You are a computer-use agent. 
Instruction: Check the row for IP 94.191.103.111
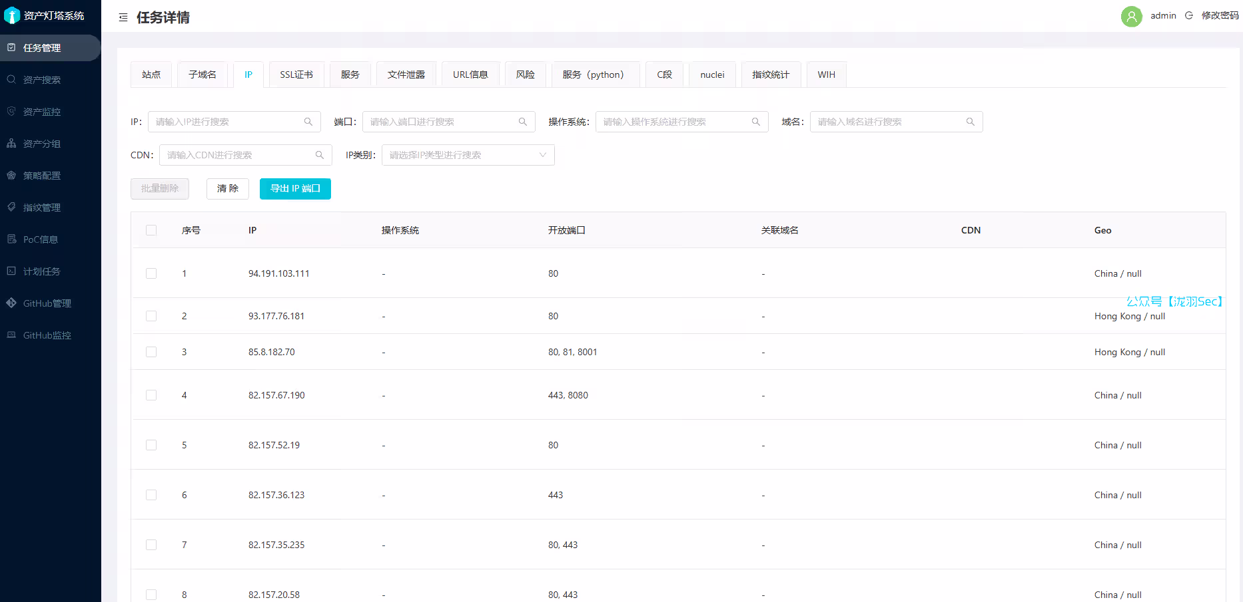tap(151, 273)
